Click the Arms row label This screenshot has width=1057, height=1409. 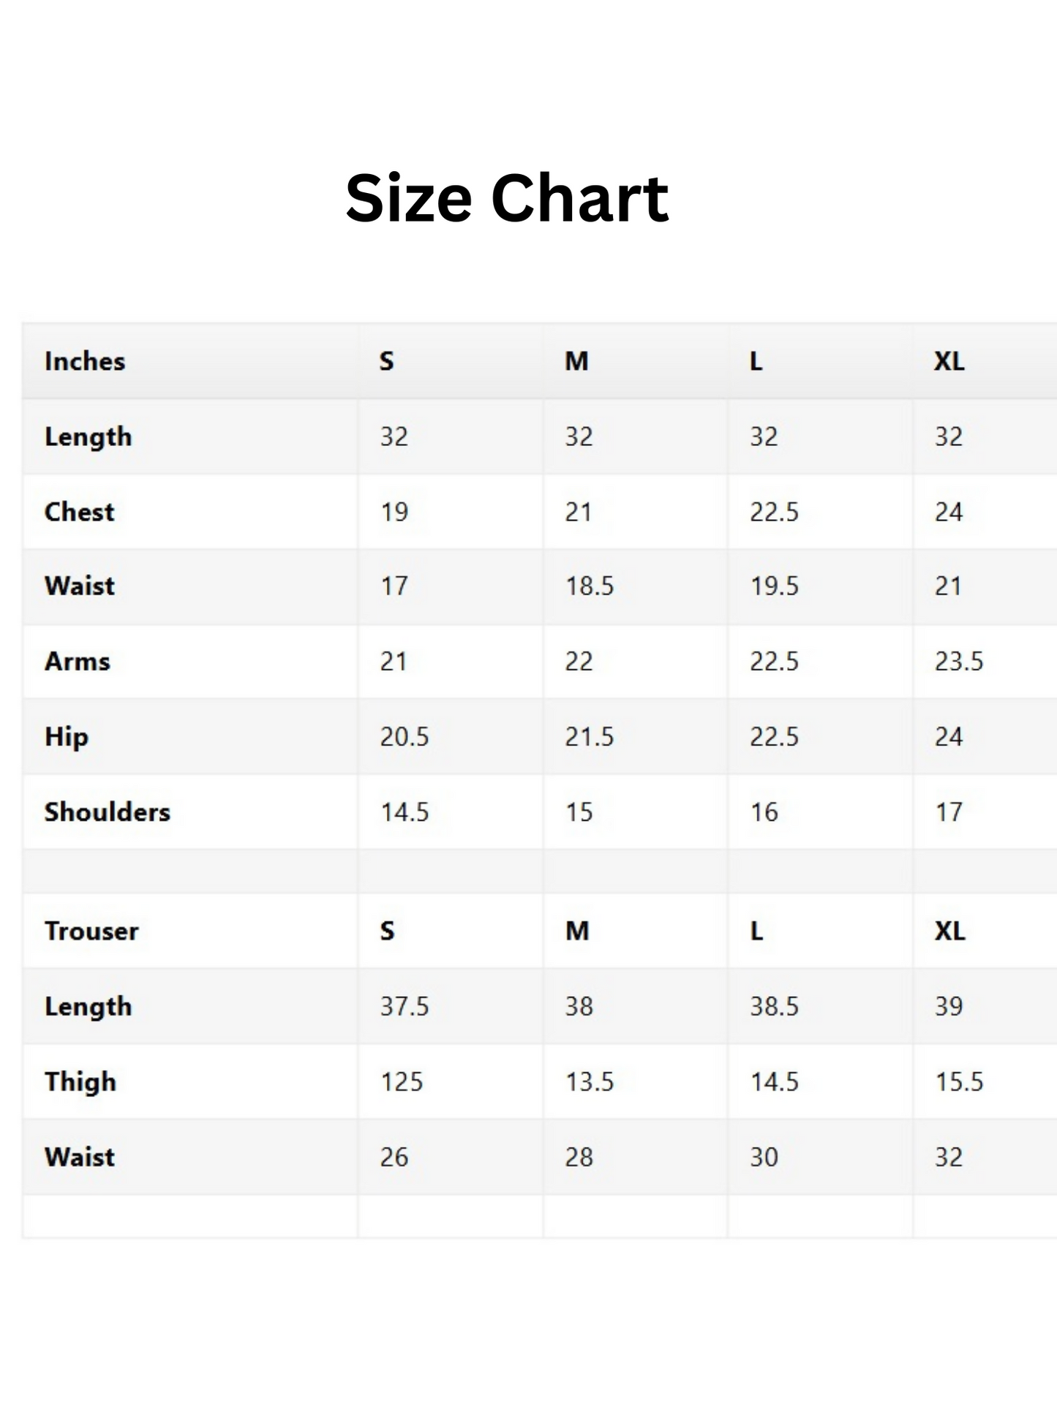tap(78, 662)
